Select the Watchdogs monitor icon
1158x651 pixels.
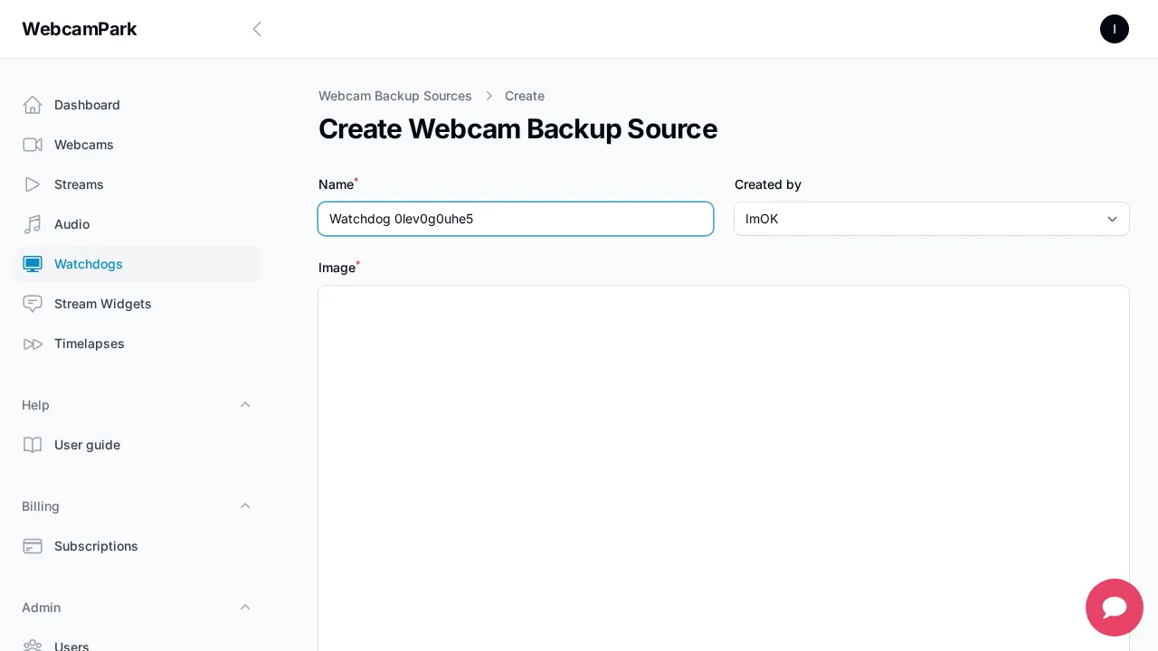coord(33,264)
